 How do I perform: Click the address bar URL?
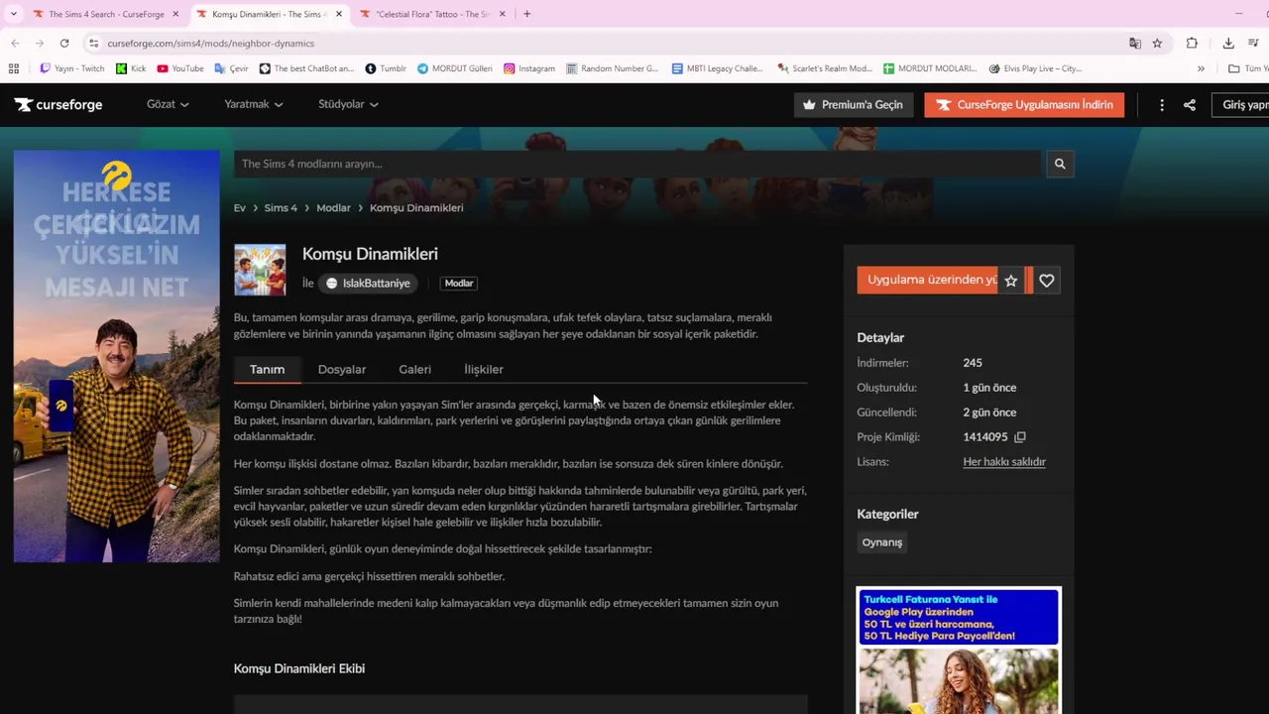click(211, 43)
